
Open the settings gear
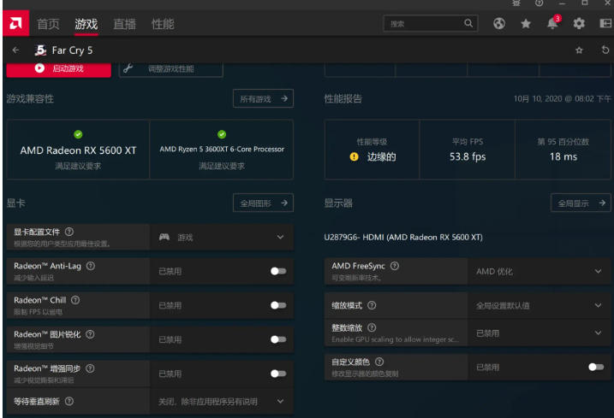579,23
